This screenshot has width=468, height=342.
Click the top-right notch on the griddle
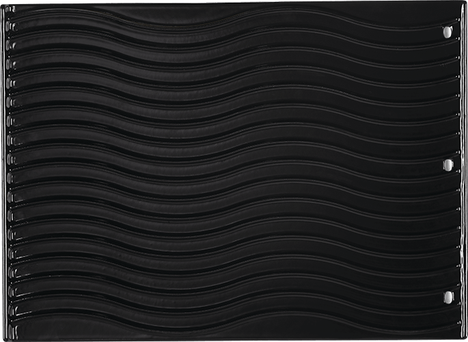coord(448,31)
